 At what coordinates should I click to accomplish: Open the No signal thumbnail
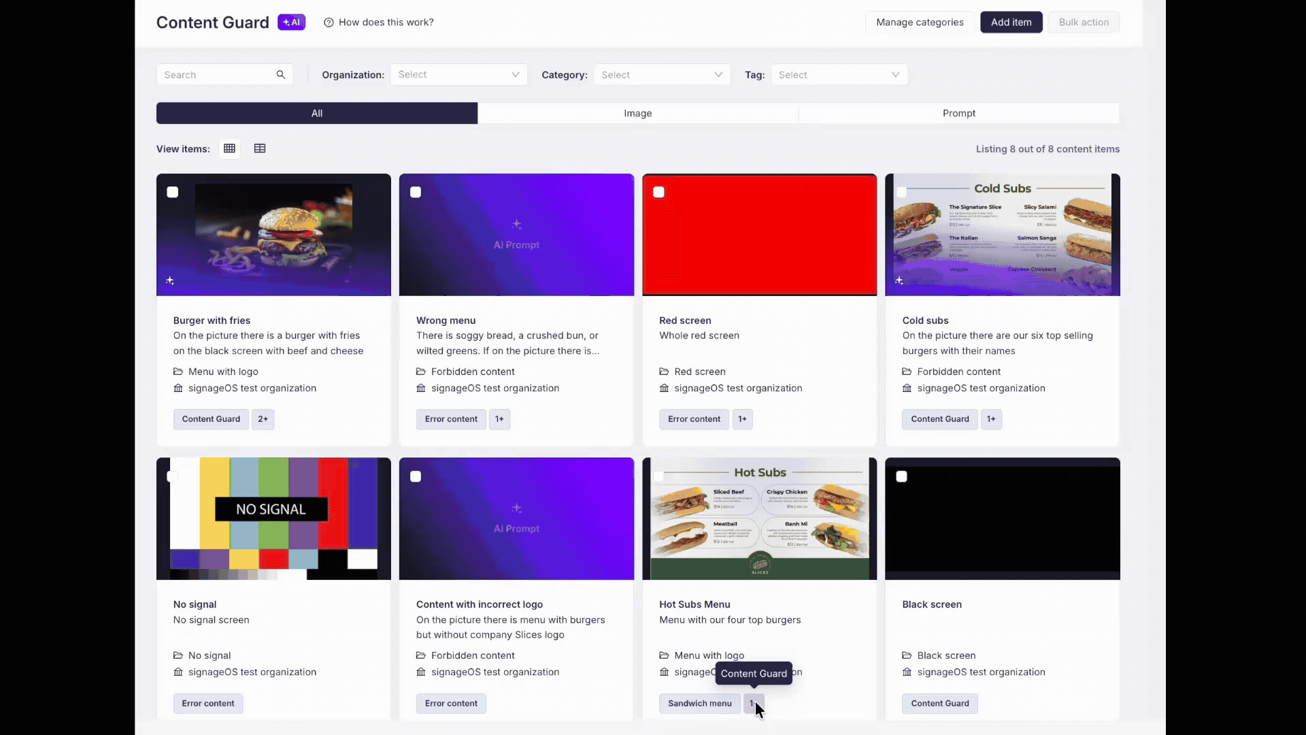point(273,519)
